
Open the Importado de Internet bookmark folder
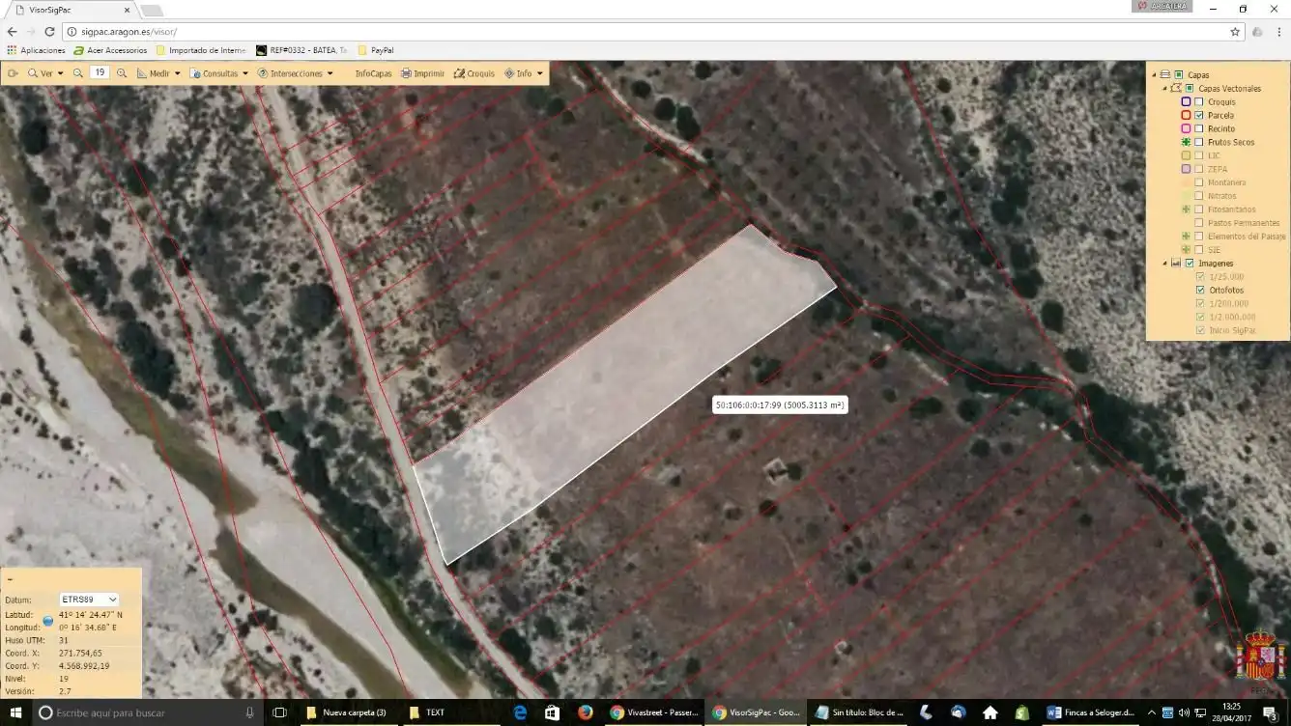pos(200,50)
